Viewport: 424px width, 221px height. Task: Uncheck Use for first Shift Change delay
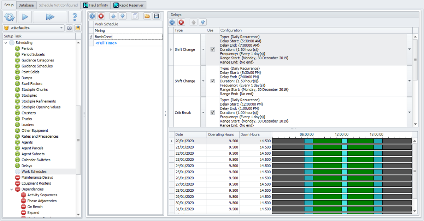(212, 49)
